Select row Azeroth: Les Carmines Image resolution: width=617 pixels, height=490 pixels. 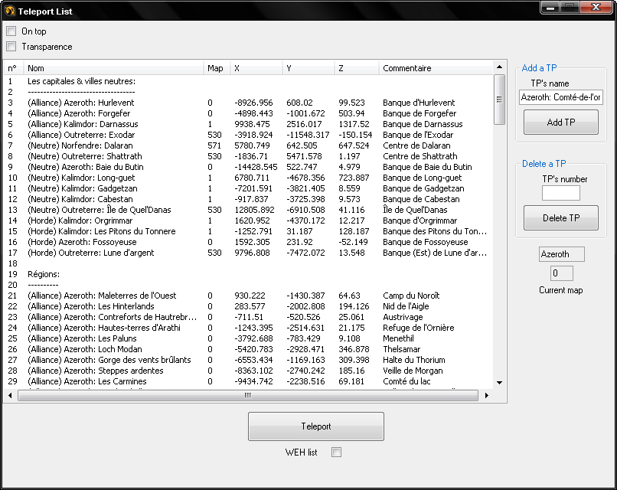(248, 381)
